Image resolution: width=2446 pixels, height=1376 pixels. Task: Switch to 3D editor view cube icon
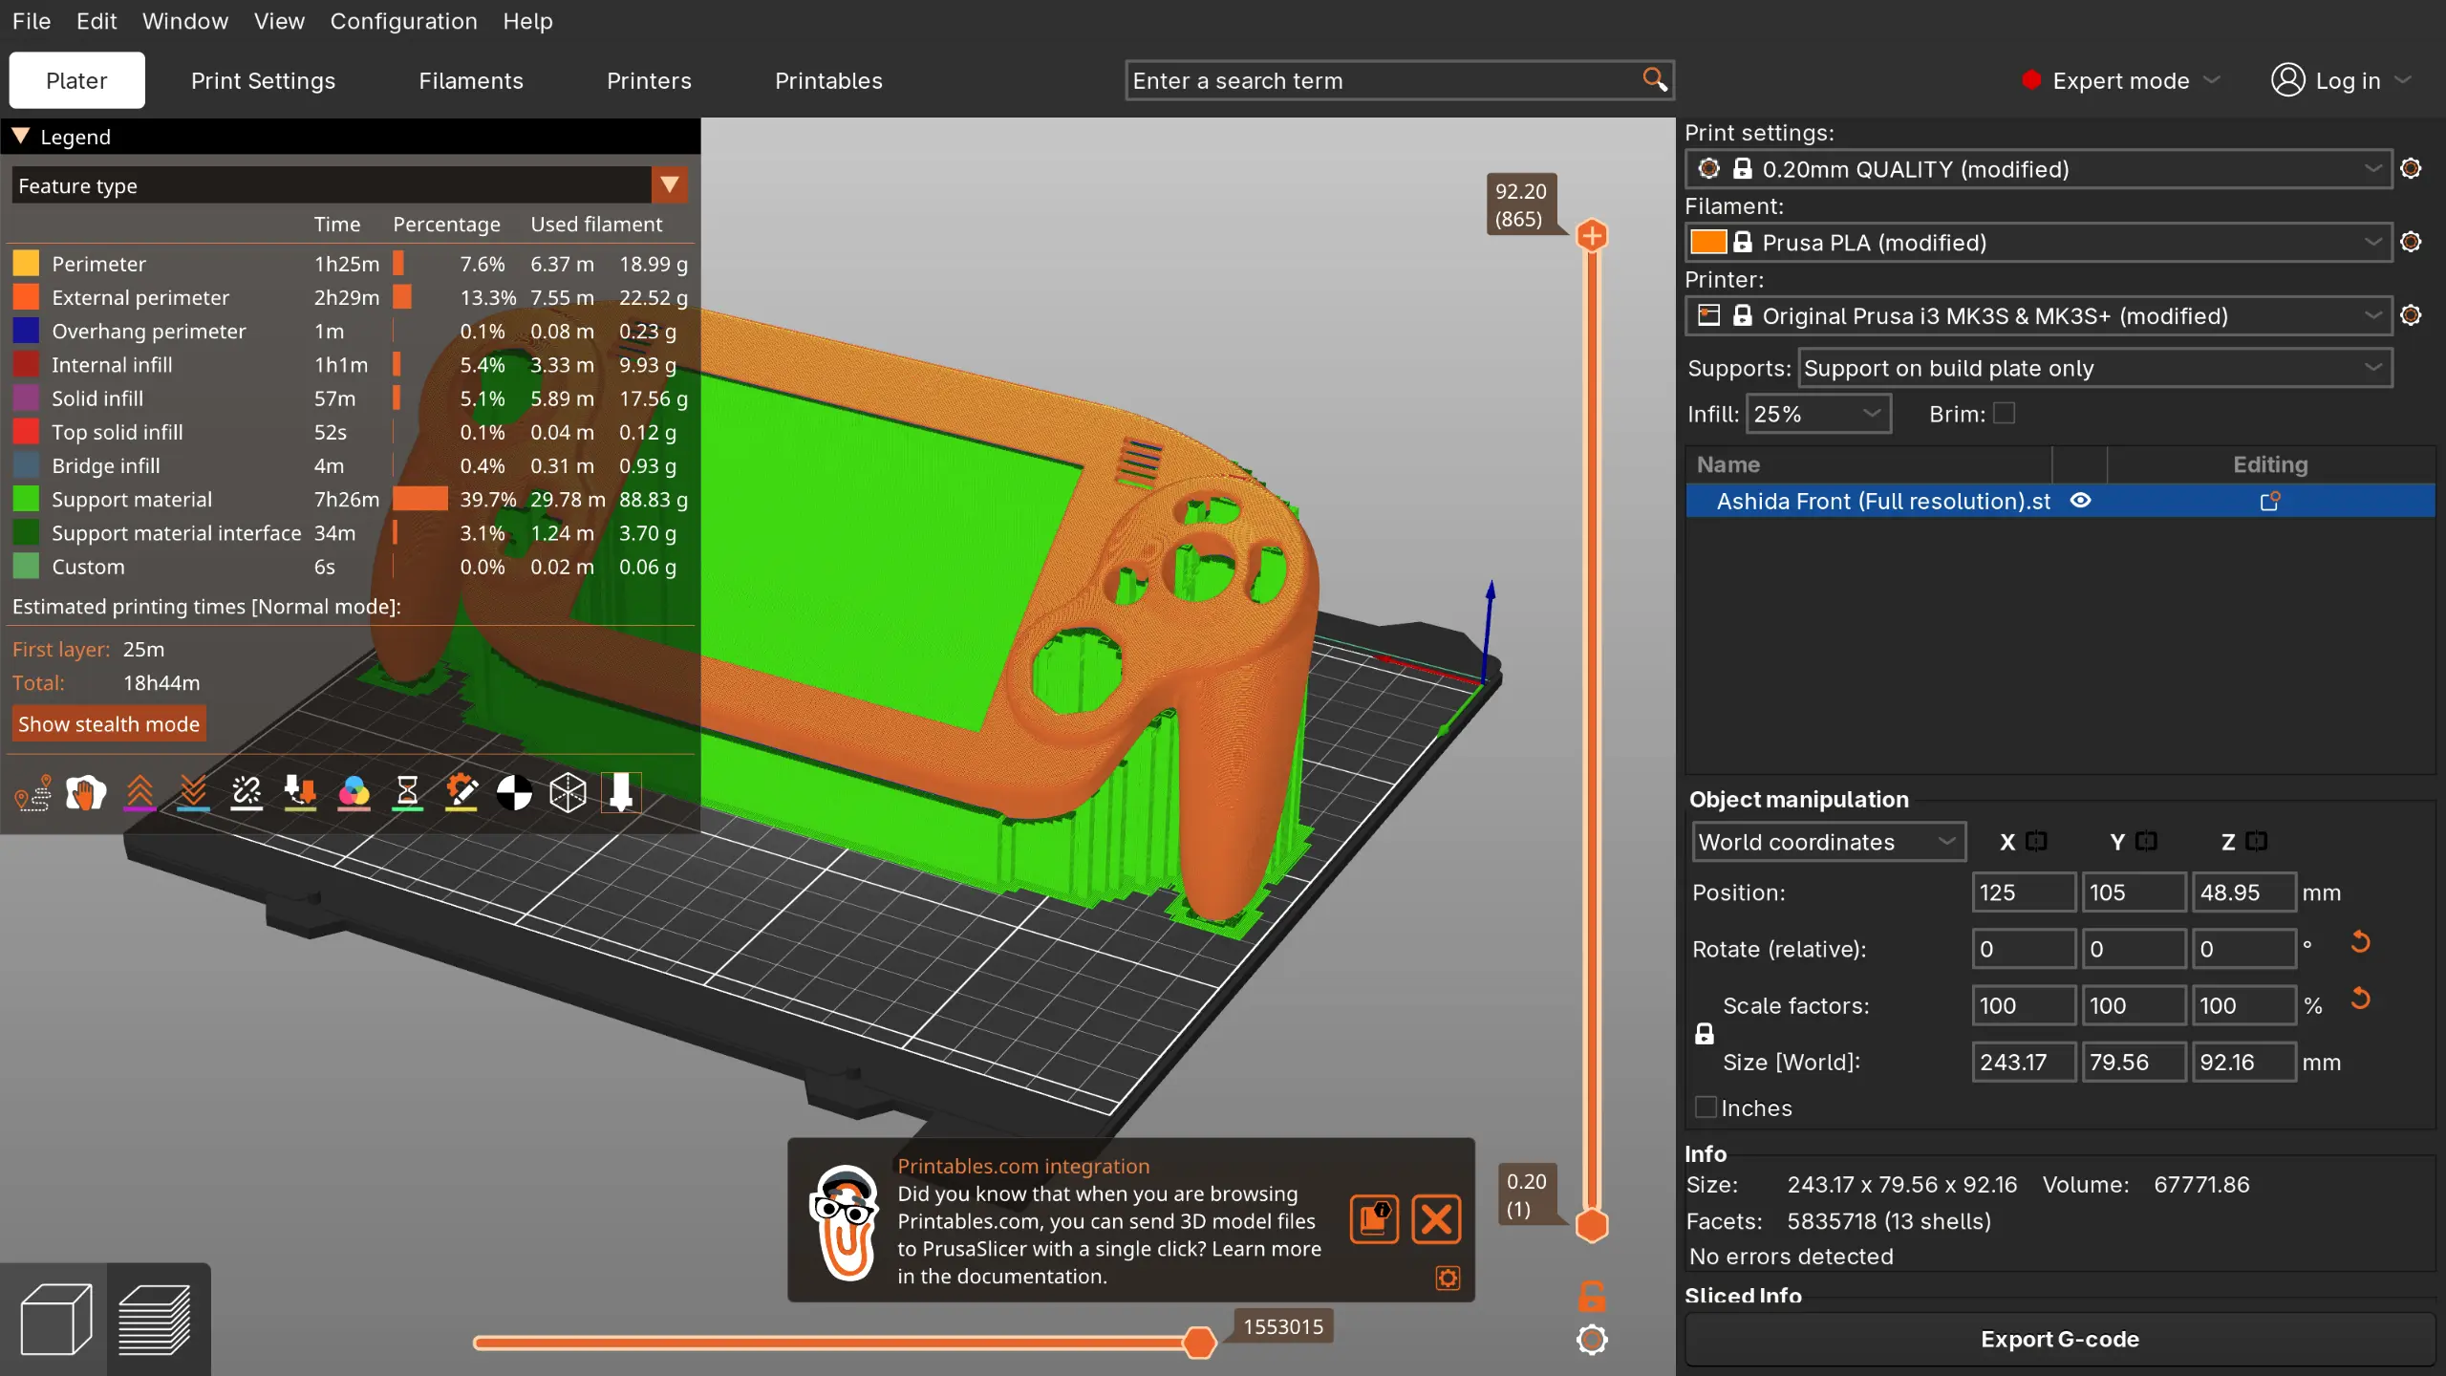click(x=55, y=1320)
